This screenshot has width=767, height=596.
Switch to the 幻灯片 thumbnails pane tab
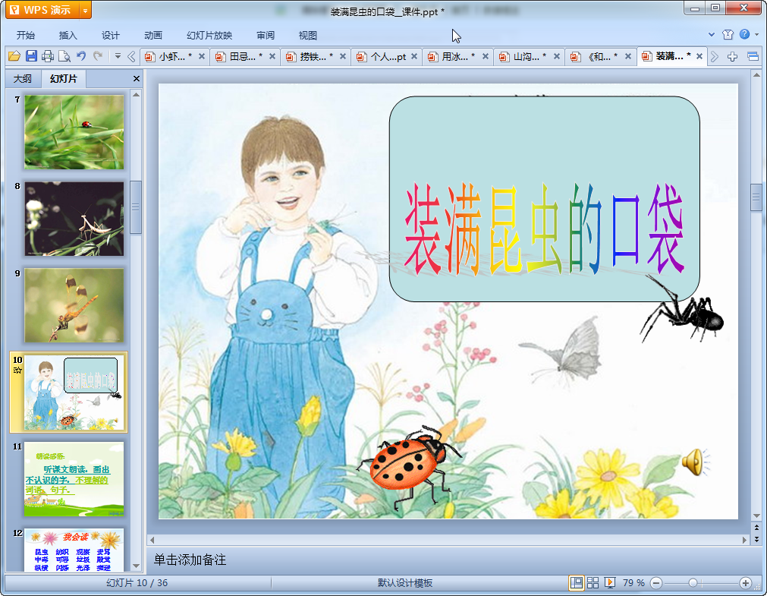(64, 78)
